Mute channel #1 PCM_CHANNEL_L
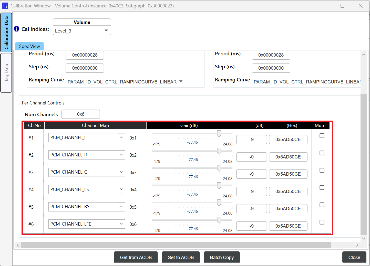 point(322,136)
